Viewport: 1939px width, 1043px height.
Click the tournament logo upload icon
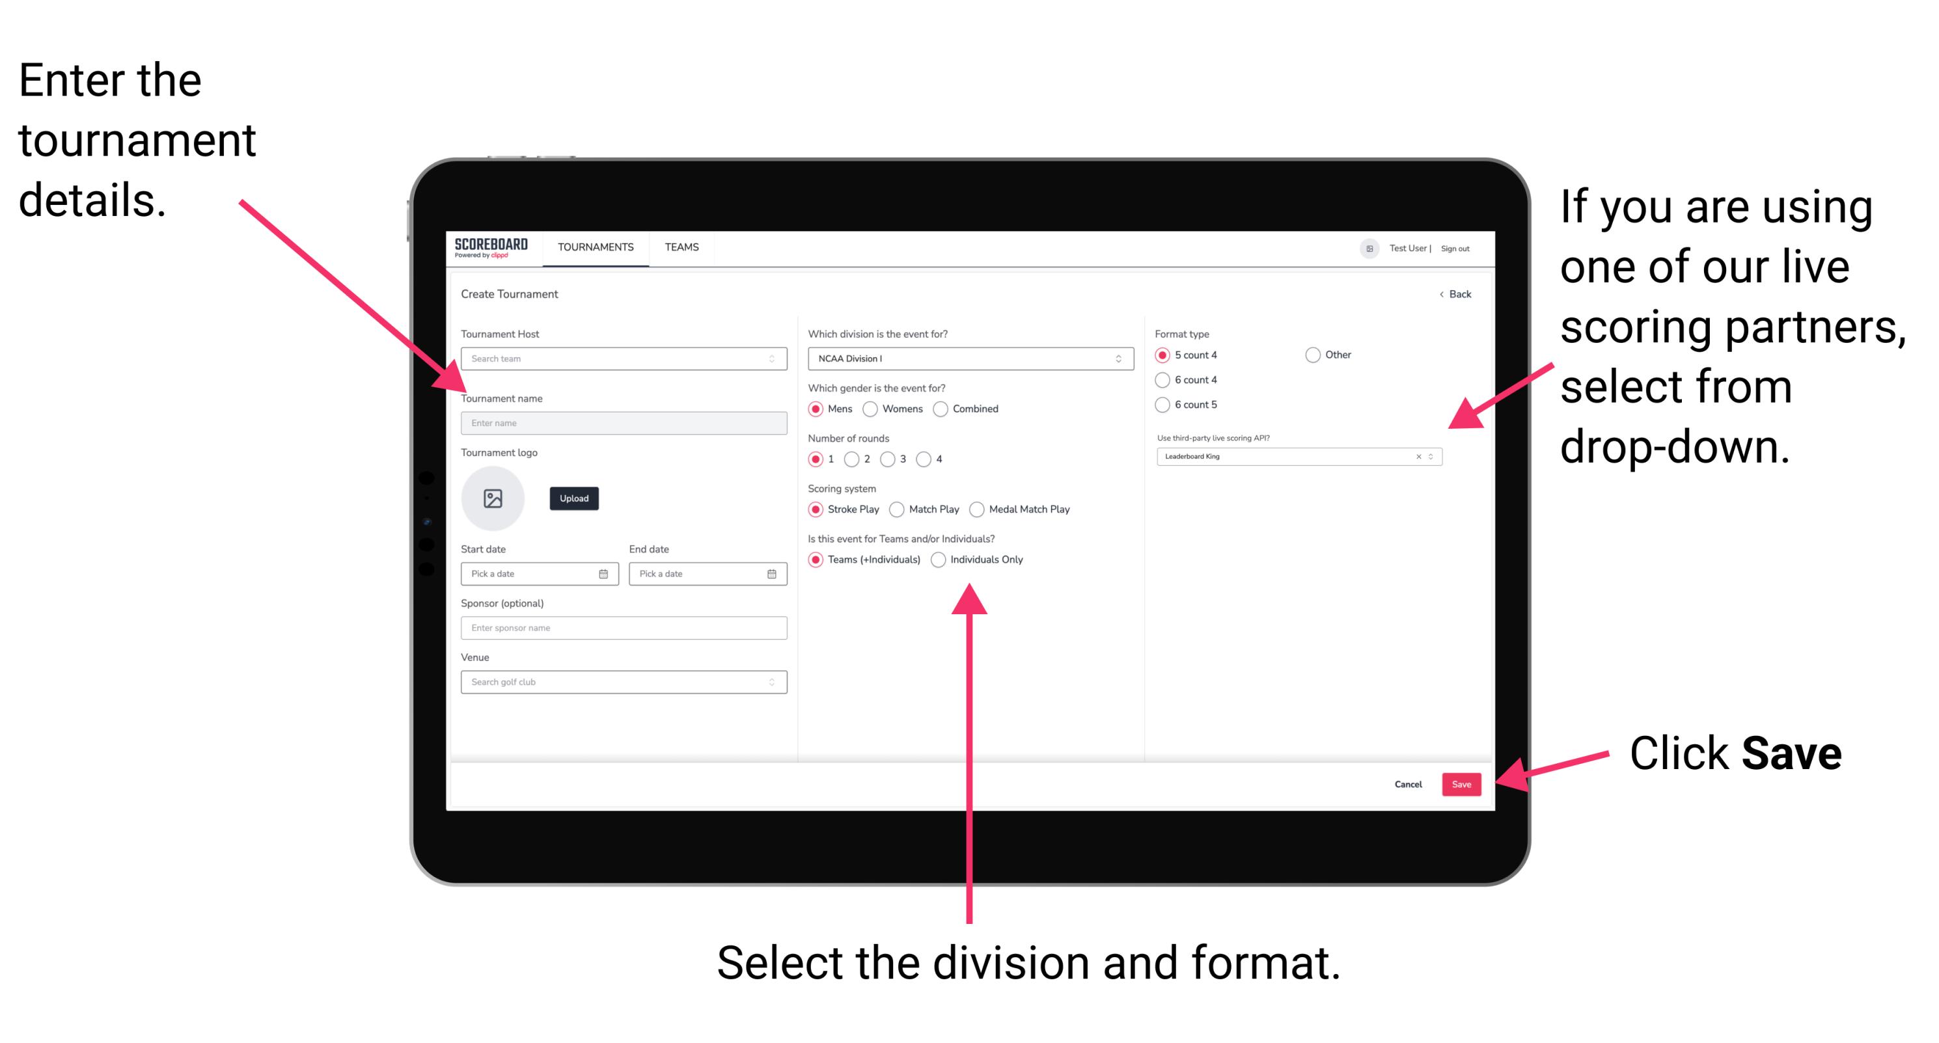tap(492, 498)
